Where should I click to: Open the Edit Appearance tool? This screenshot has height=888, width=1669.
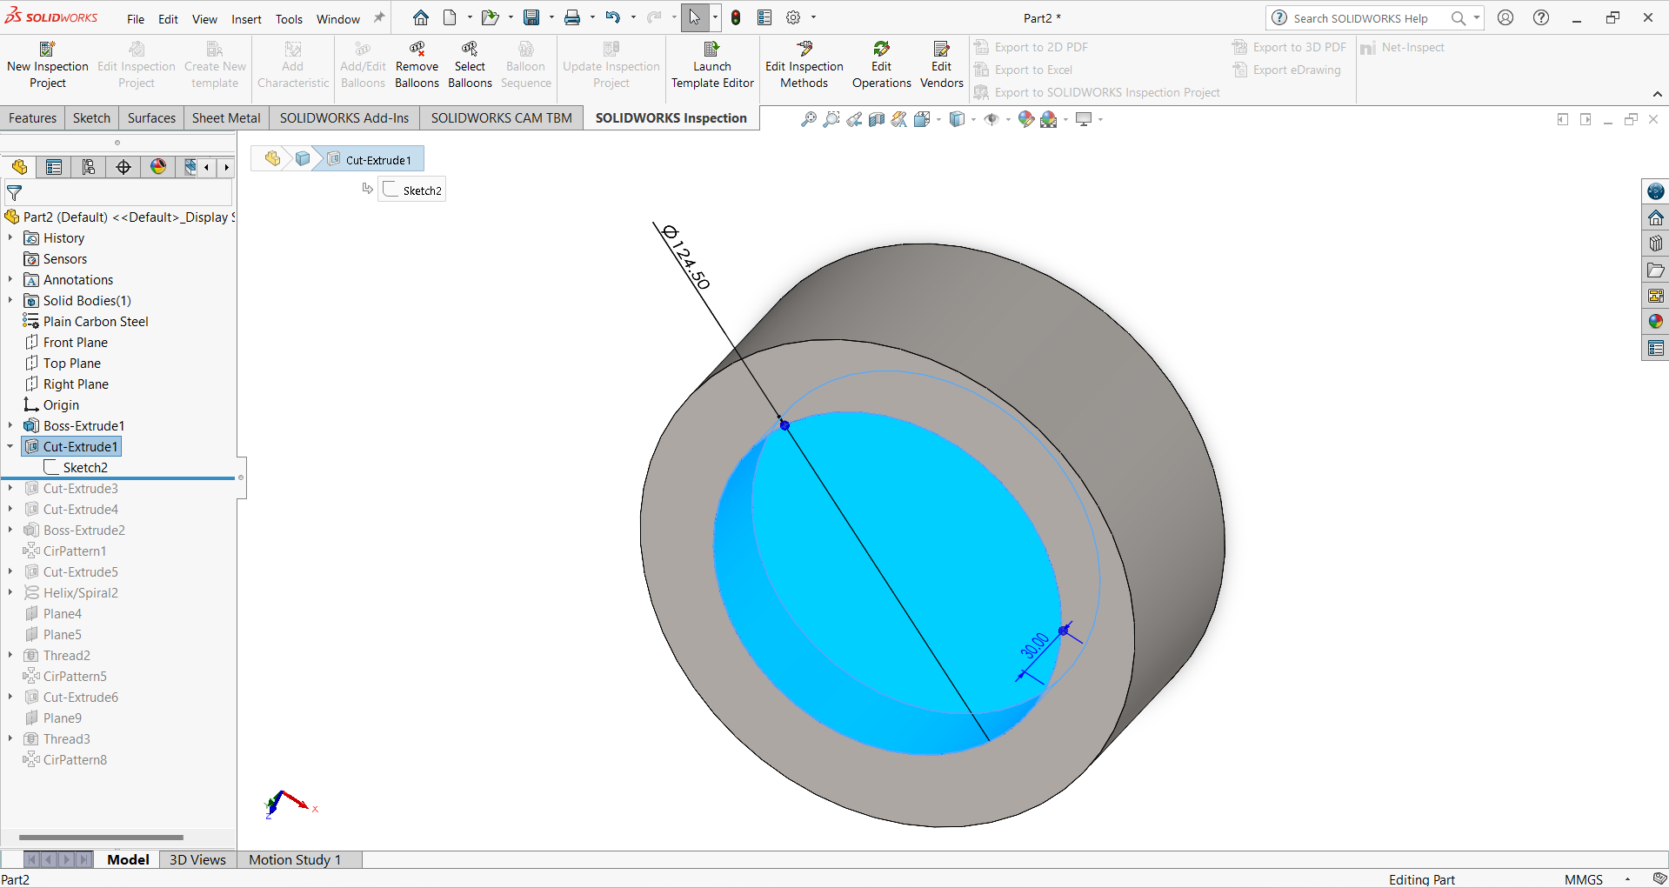[x=1025, y=119]
